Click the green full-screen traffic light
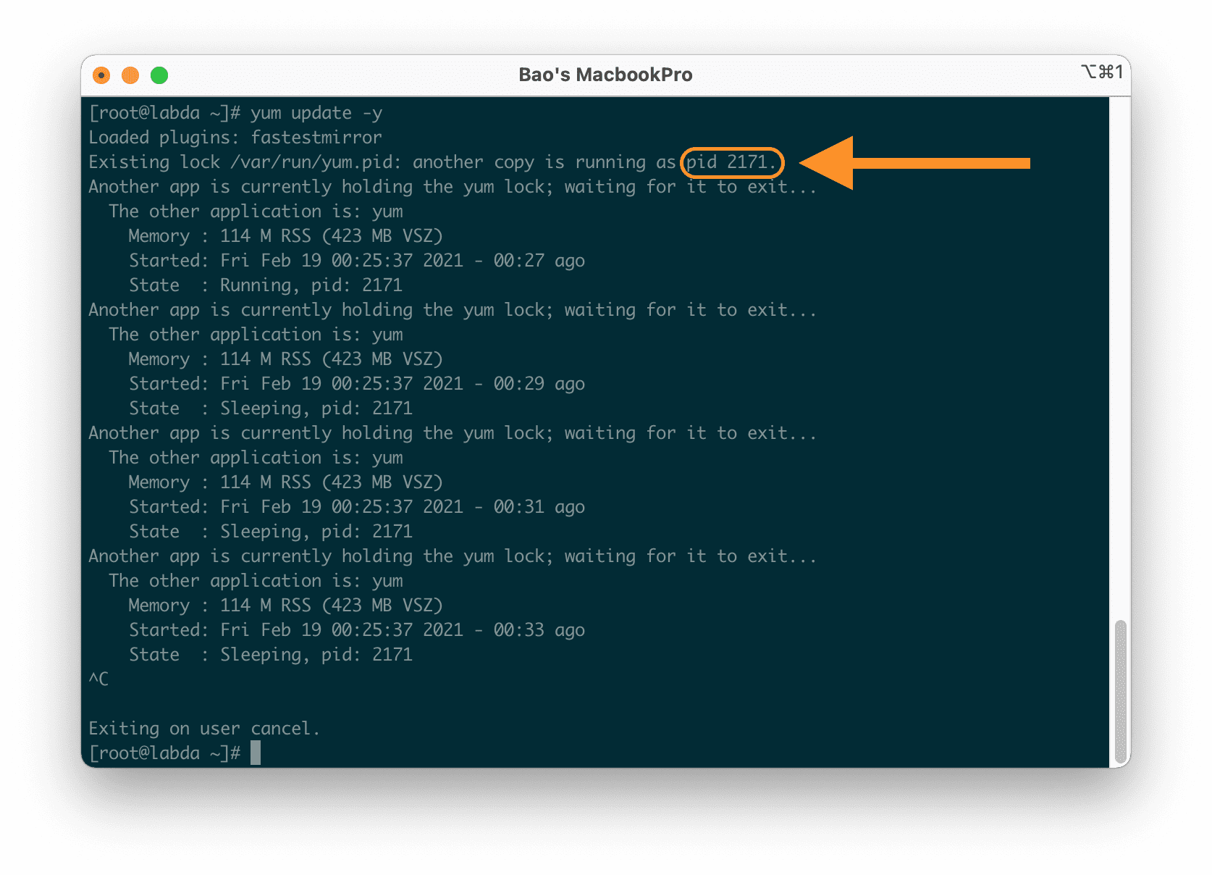Viewport: 1212px width, 875px height. (x=159, y=75)
